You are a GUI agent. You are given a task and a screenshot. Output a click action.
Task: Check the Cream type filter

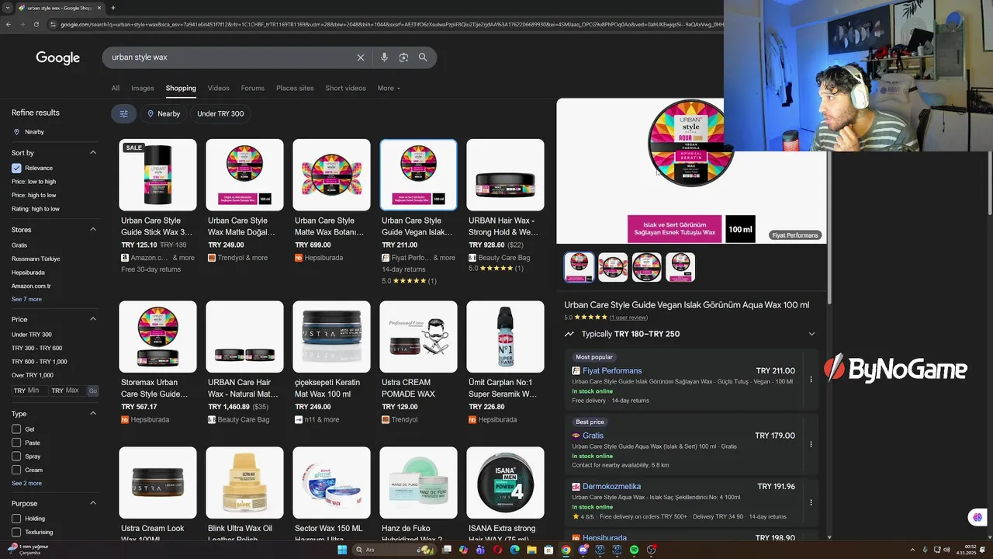click(16, 470)
